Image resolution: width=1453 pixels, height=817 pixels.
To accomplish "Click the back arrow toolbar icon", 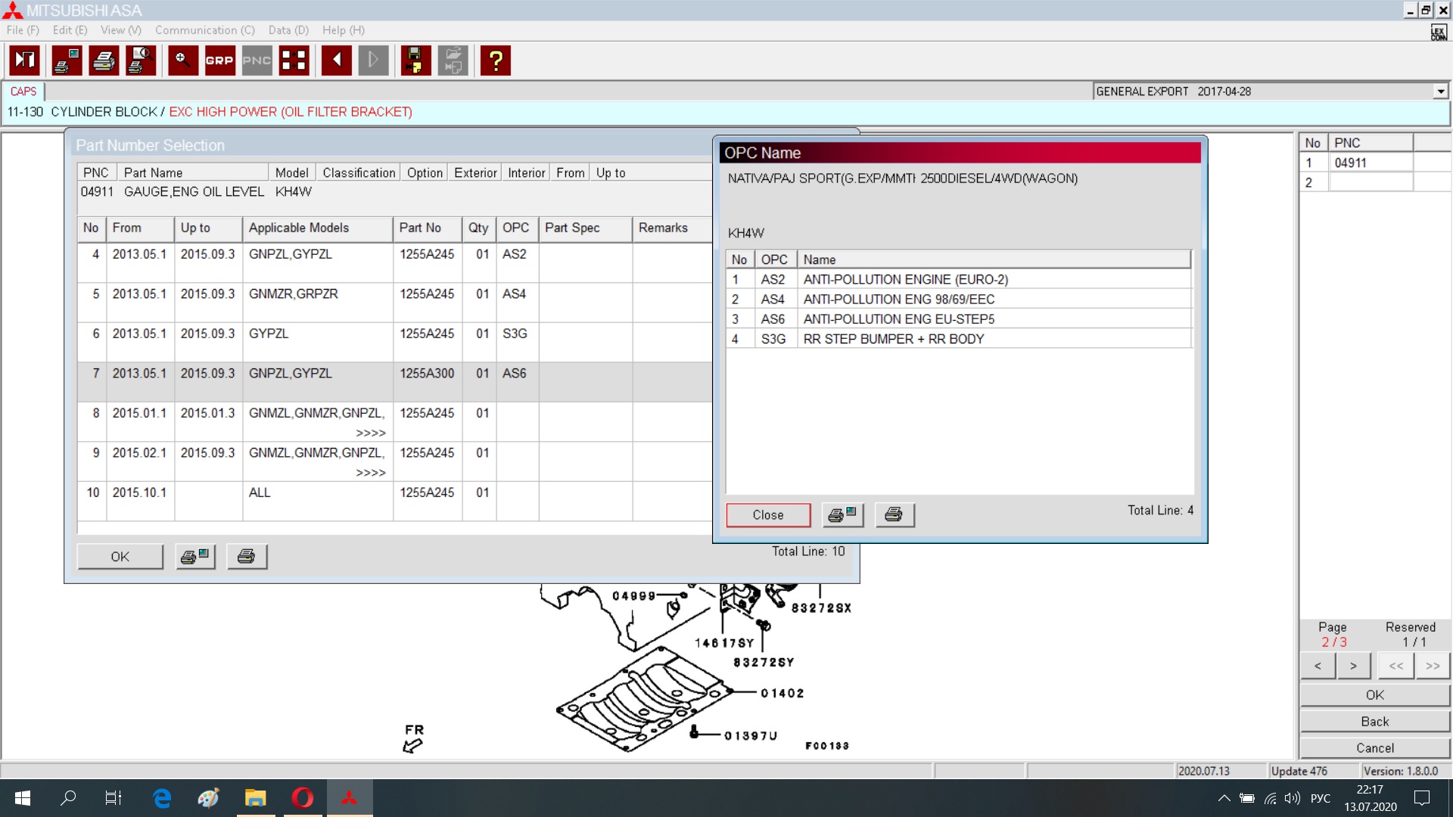I will 336,61.
